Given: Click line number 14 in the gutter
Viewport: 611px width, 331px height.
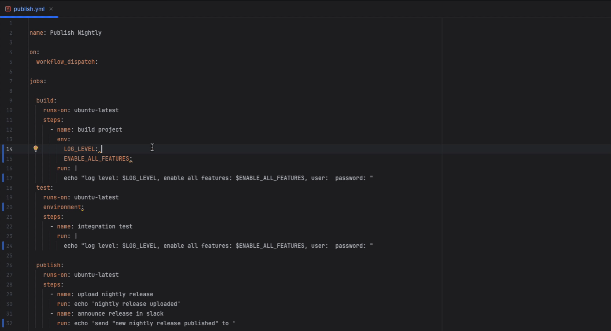Looking at the screenshot, I should pos(10,148).
